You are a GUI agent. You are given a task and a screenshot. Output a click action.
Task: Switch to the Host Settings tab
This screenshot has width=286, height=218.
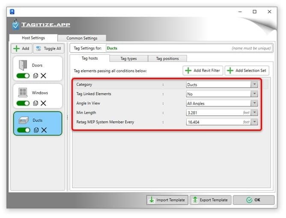coord(33,38)
